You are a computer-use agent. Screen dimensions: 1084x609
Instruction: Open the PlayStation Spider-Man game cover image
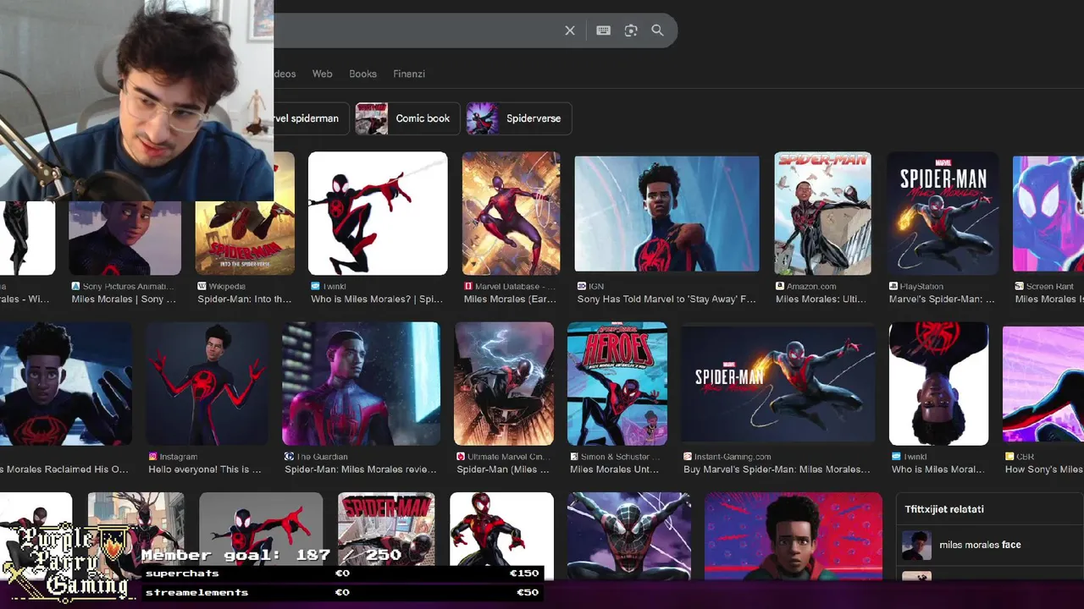coord(943,213)
